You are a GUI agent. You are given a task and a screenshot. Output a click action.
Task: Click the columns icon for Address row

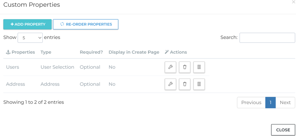[x=199, y=84]
